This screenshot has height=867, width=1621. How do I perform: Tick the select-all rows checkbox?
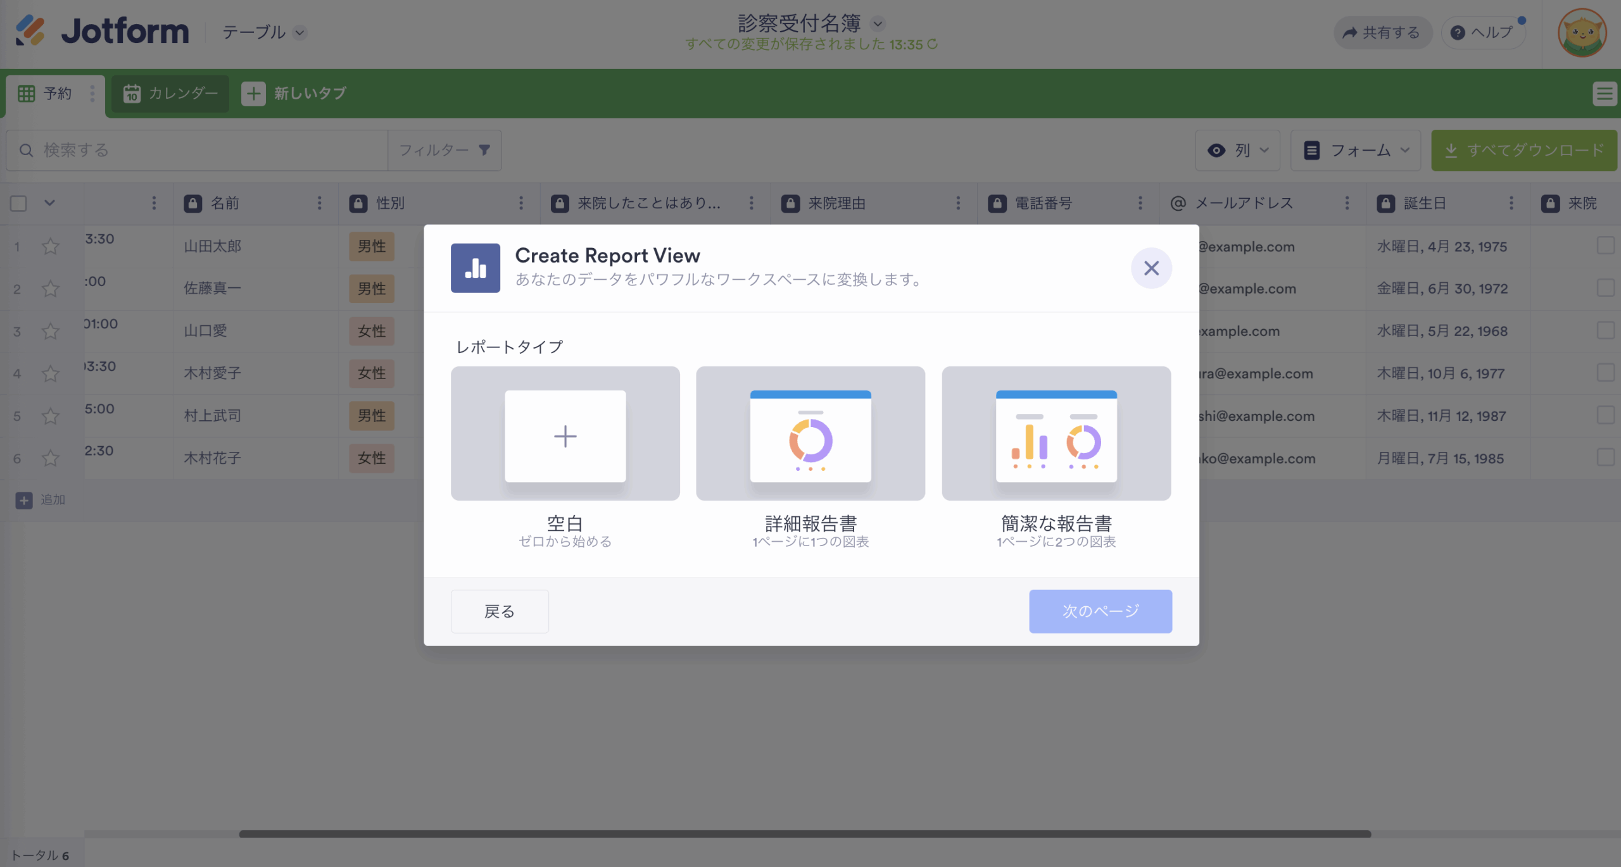click(x=18, y=203)
